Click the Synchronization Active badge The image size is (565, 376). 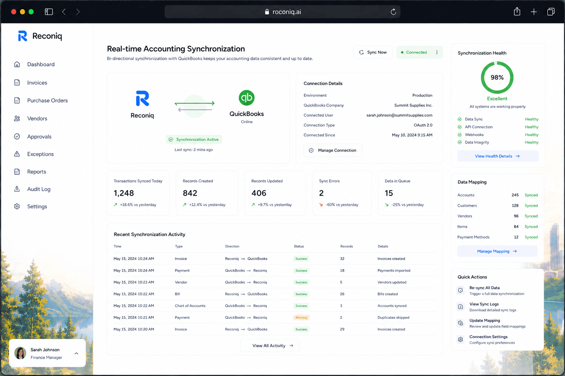pyautogui.click(x=194, y=140)
